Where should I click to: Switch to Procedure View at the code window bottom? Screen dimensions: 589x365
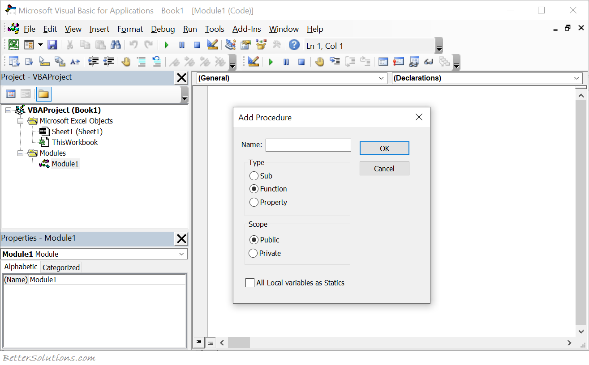pos(199,342)
